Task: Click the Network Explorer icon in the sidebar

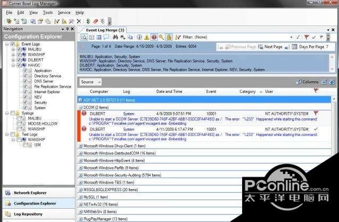Action: pos(8,193)
